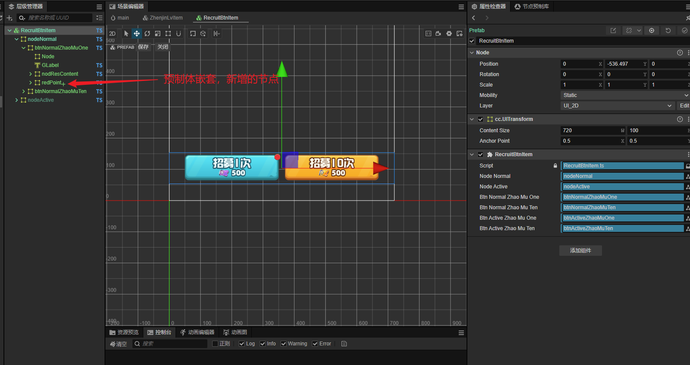Click 关闭 to close prefab editing
Screen dimensions: 690x365
coord(162,47)
